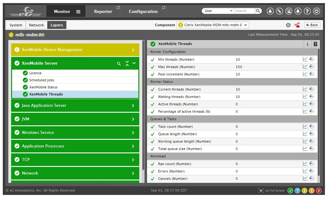Image resolution: width=328 pixels, height=198 pixels.
Task: Click the history clock icon for Working queue length
Action: pos(312,141)
